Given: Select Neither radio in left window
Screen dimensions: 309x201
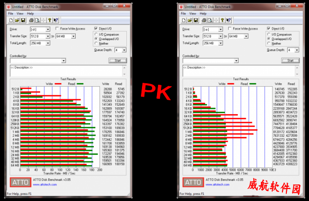Looking at the screenshot, I should point(96,43).
